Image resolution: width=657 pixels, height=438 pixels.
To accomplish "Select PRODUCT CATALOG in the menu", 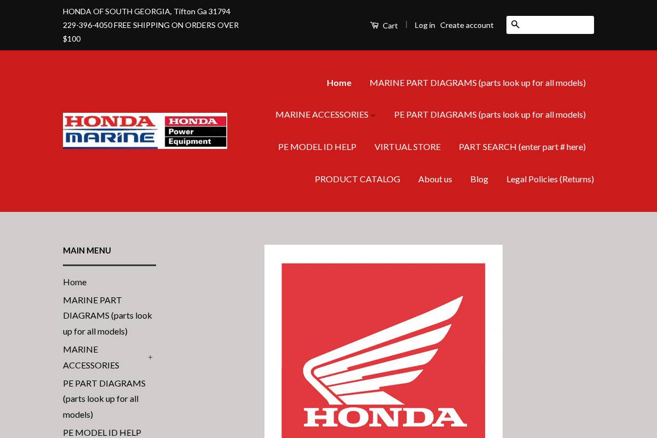I will 358,179.
